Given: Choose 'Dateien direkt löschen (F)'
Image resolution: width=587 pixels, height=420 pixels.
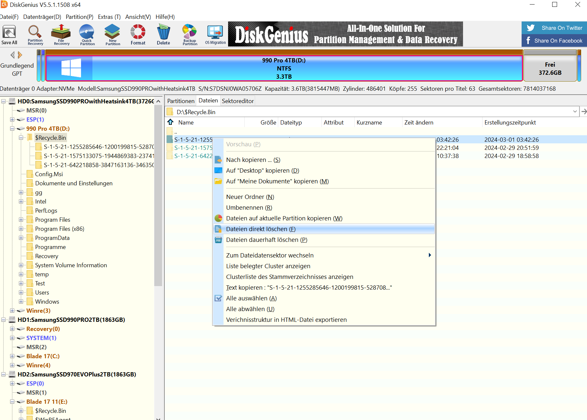Looking at the screenshot, I should click(324, 229).
